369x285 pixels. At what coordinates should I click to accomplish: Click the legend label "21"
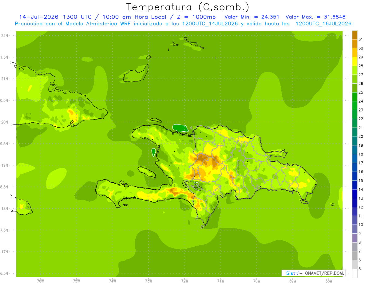[x=361, y=128]
